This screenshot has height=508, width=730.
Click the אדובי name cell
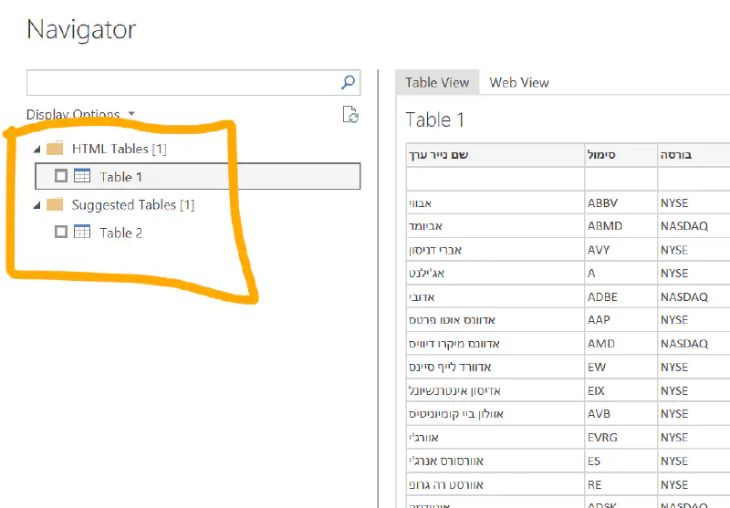[495, 296]
